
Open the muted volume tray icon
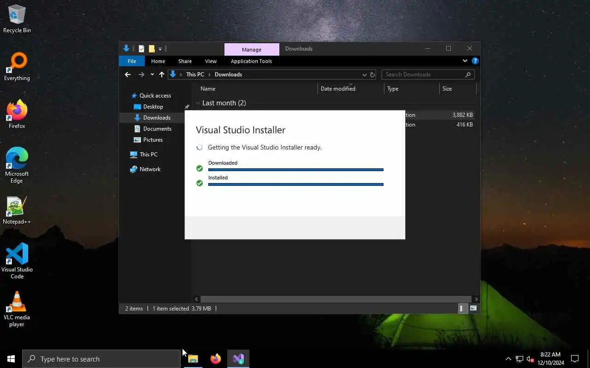click(531, 359)
